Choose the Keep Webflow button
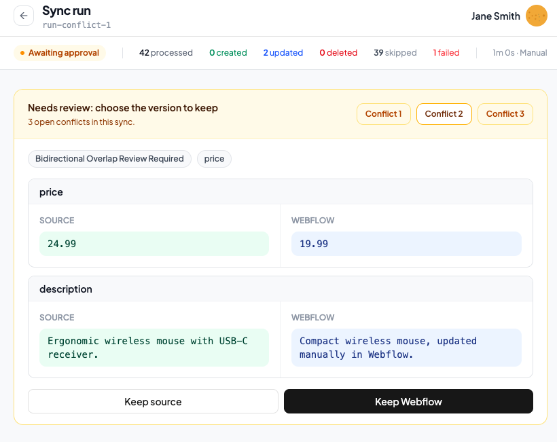 408,401
